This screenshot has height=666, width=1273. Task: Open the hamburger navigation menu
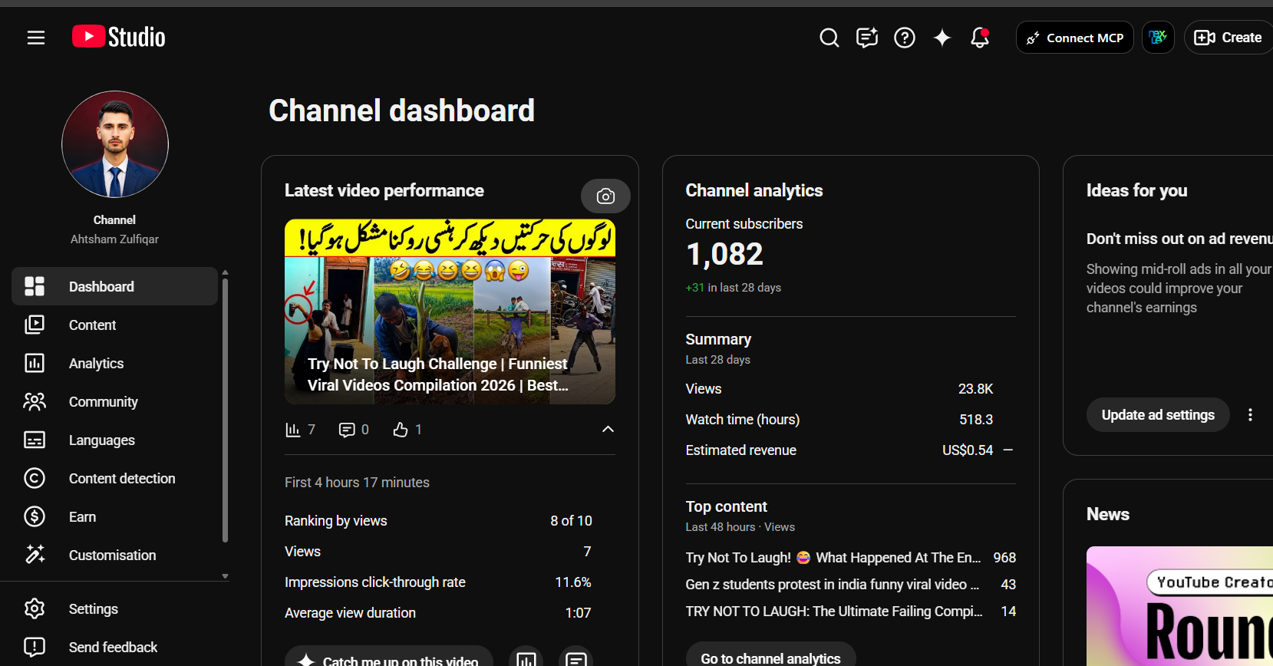(36, 38)
